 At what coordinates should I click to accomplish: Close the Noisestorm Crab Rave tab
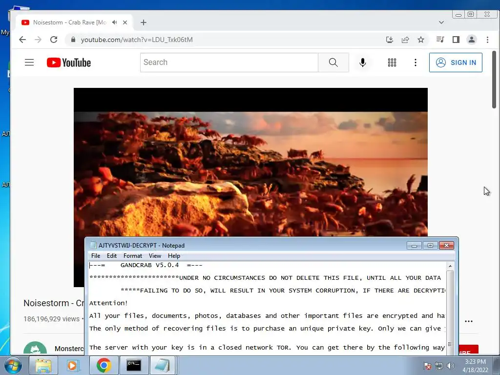(x=125, y=22)
